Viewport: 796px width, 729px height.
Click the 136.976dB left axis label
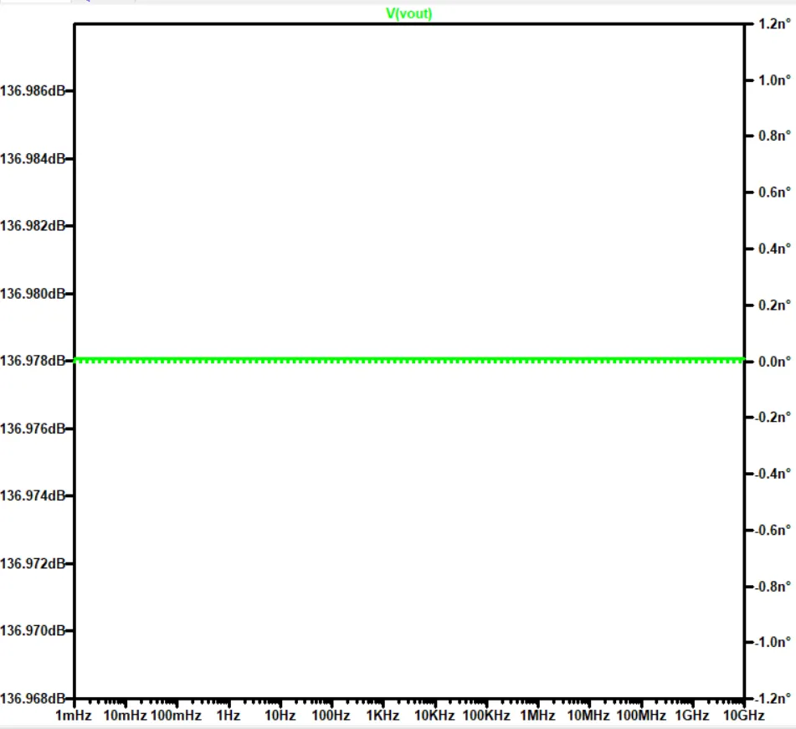click(x=33, y=429)
